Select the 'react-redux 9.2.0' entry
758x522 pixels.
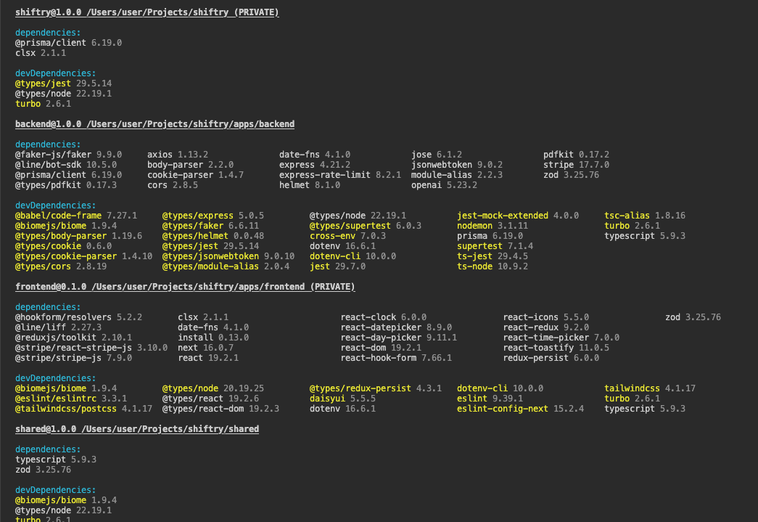(x=545, y=327)
